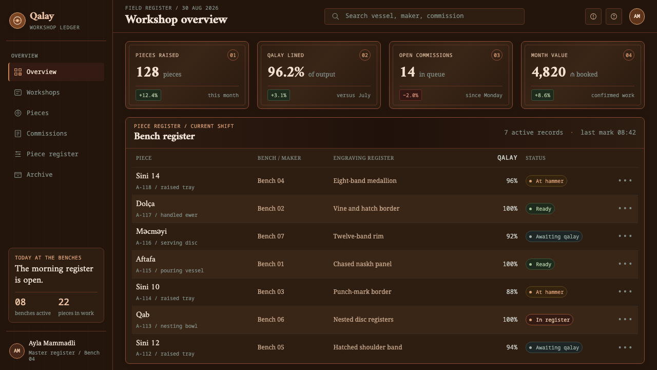Click the Sini 12 piece name
This screenshot has height=370, width=657.
click(x=148, y=343)
